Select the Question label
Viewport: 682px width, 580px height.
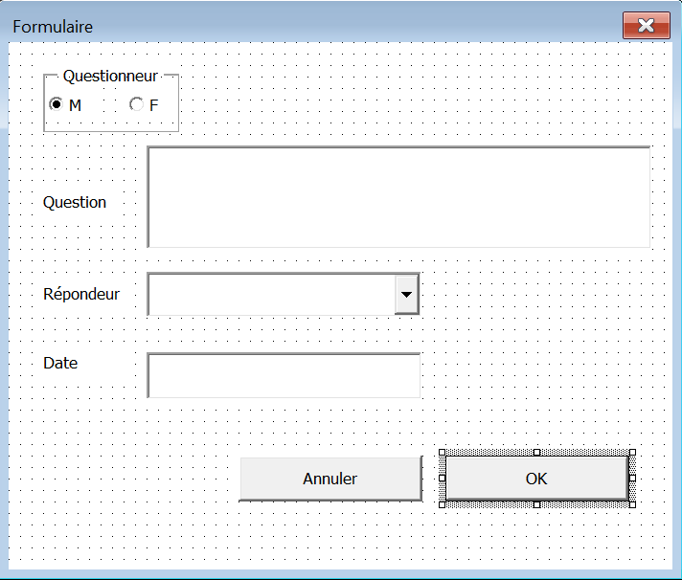75,202
